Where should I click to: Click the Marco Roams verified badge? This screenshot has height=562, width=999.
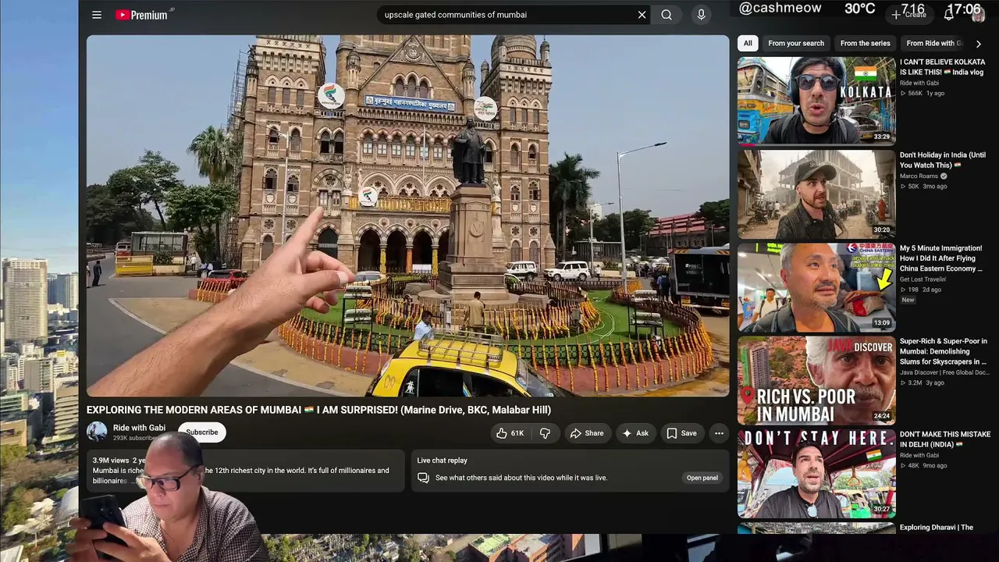point(944,176)
